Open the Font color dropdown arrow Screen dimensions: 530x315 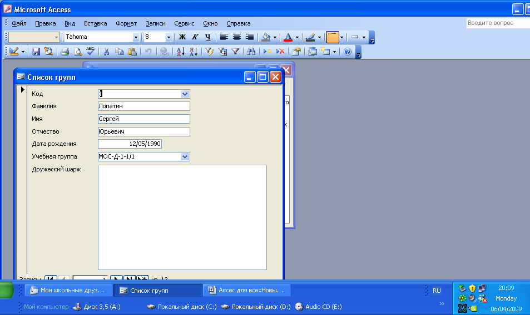(297, 37)
